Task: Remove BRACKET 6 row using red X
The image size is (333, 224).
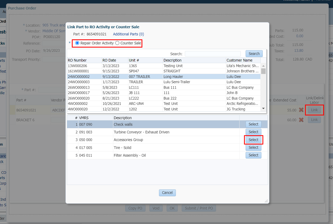Action: click(301, 120)
